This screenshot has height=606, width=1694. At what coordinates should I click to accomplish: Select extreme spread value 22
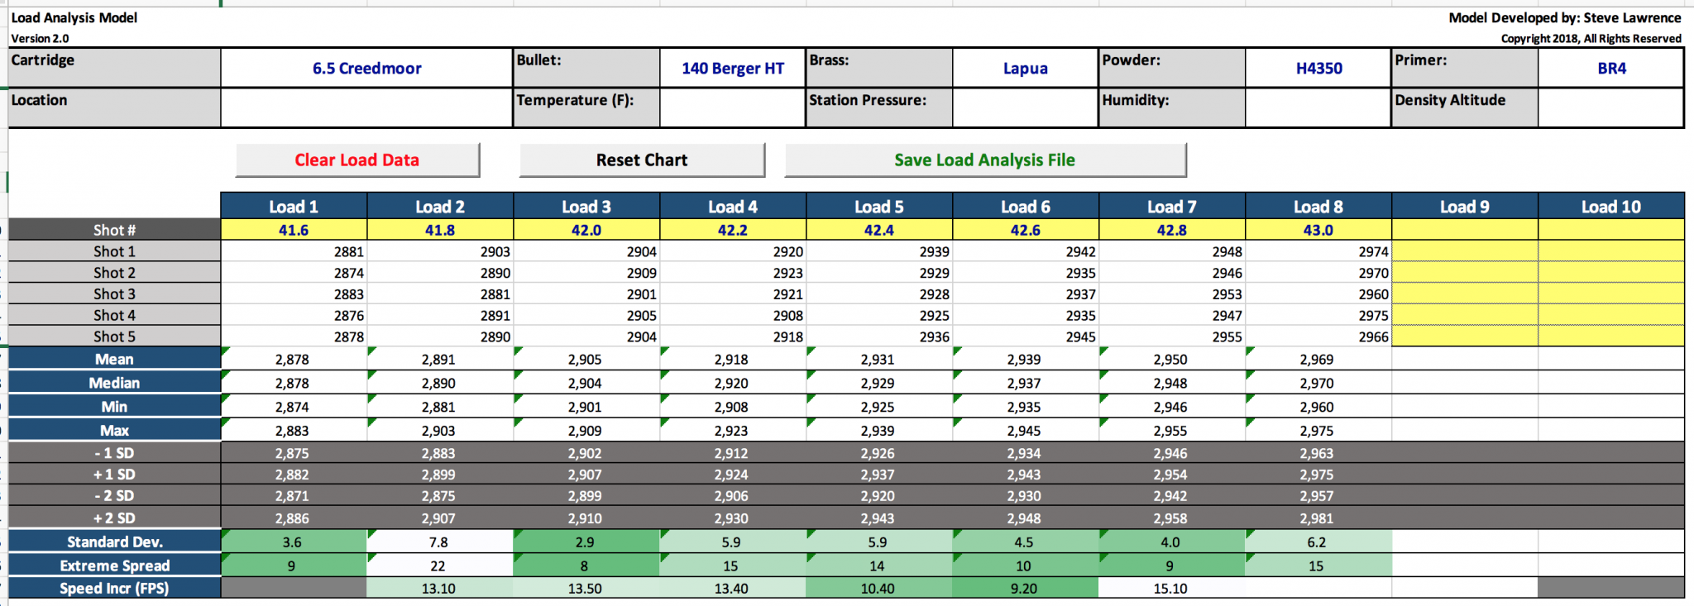[440, 565]
